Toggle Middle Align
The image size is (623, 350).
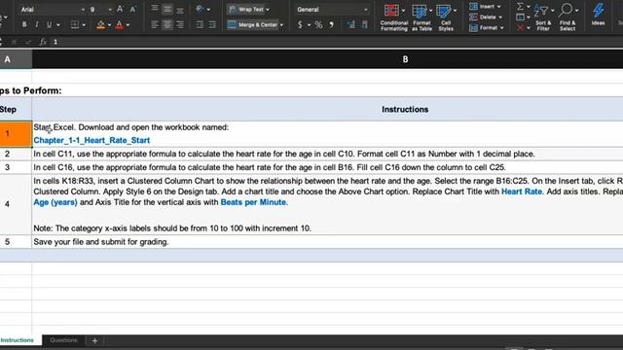point(167,9)
